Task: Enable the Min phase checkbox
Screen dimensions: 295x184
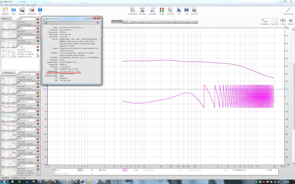Action: (144, 170)
